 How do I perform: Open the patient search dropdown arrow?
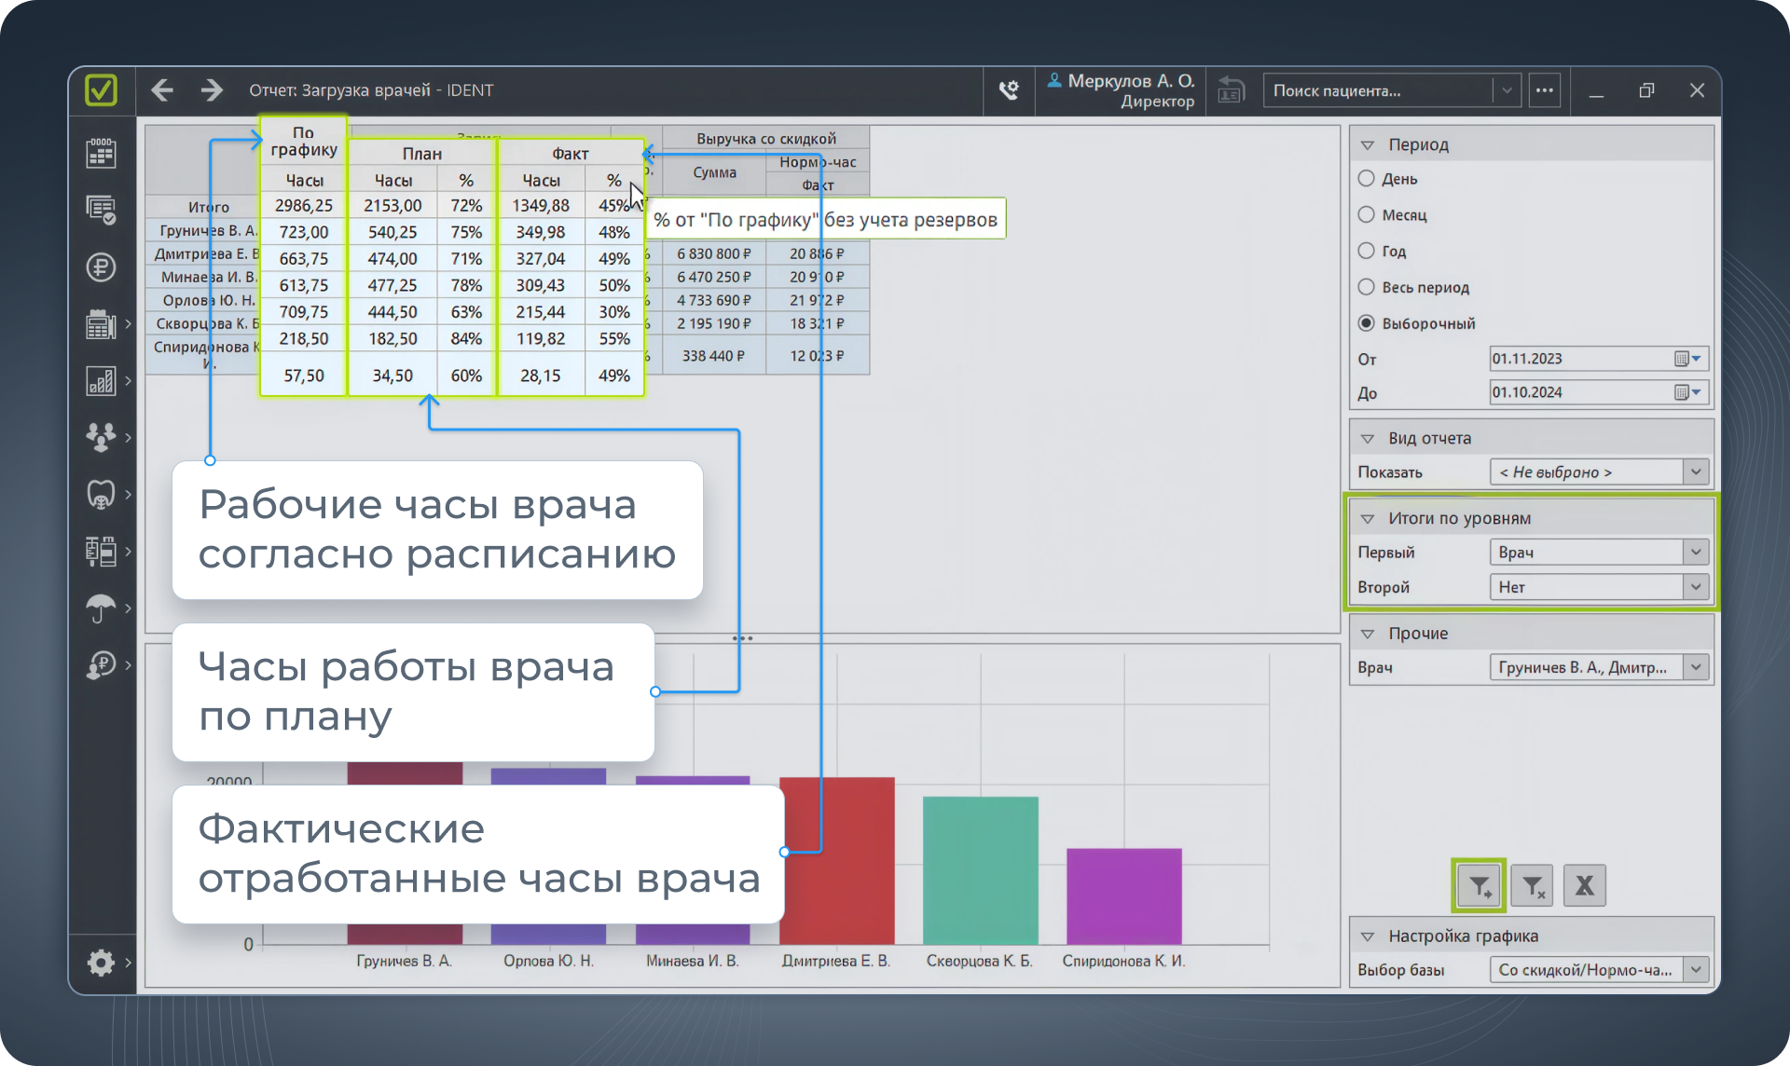1507,90
